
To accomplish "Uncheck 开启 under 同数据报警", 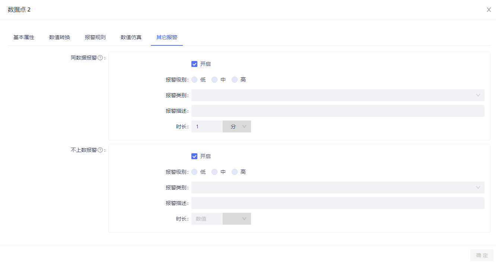I will click(x=194, y=64).
